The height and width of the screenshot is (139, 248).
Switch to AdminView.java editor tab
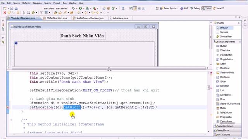[121, 18]
